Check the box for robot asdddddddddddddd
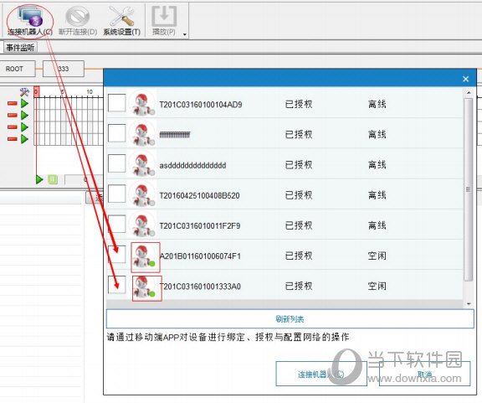482x403 pixels. tap(117, 163)
